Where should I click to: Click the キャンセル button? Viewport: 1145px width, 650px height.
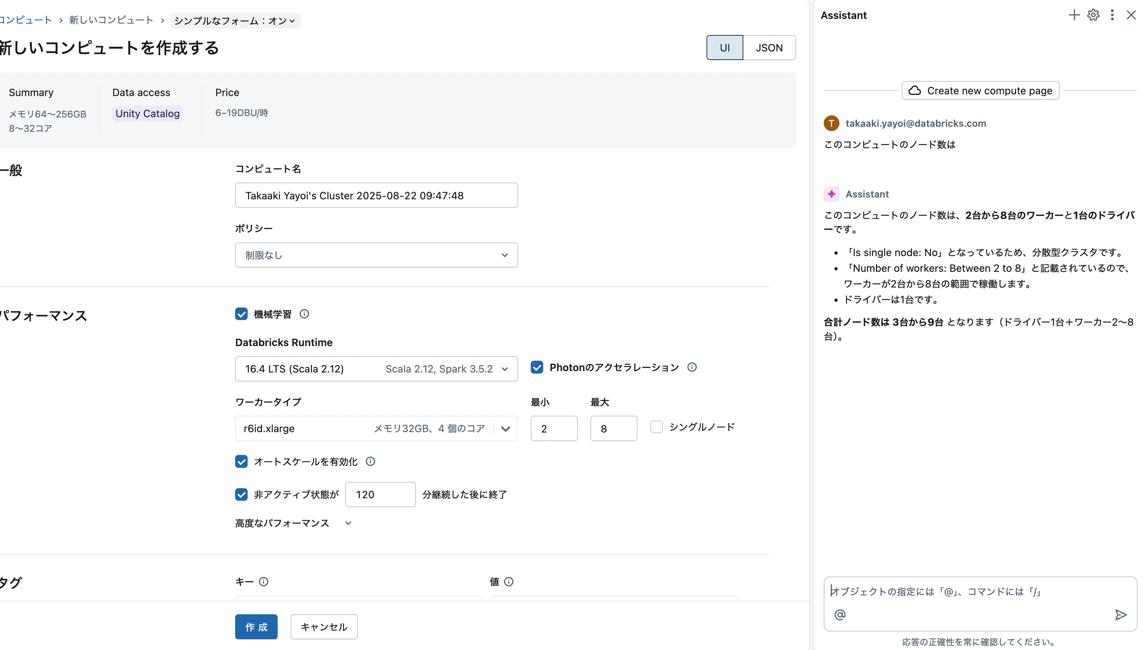pyautogui.click(x=324, y=627)
